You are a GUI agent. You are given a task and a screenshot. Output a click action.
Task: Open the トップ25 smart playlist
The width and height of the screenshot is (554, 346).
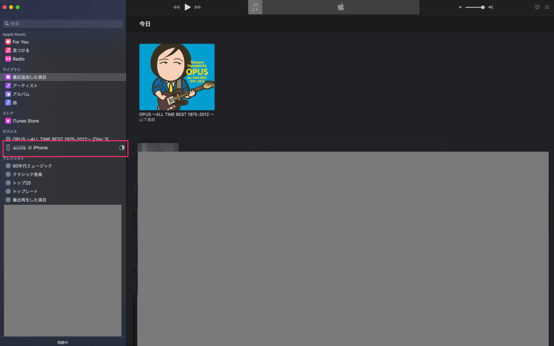point(63,183)
